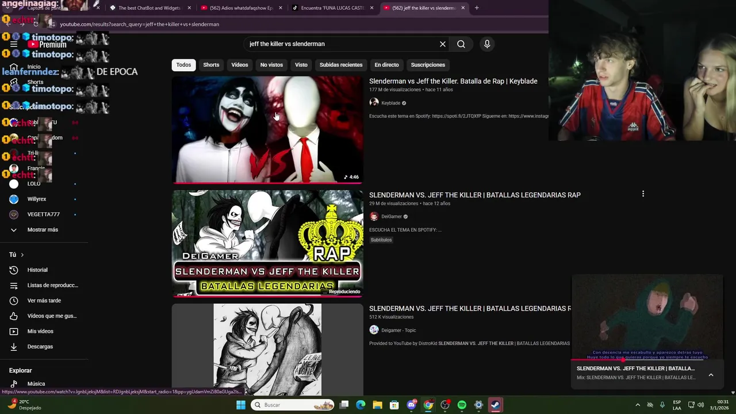Viewport: 736px width, 414px height.
Task: Open title 'Slenderman vs Jeff the Killer. Batalla de Rap'
Action: (x=453, y=81)
